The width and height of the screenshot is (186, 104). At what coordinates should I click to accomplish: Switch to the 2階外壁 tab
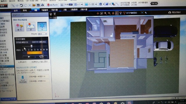(84, 10)
